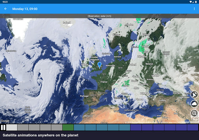Screen dimensions: 199x140
Task: Go back using the arrow icon
Action: [5, 9]
